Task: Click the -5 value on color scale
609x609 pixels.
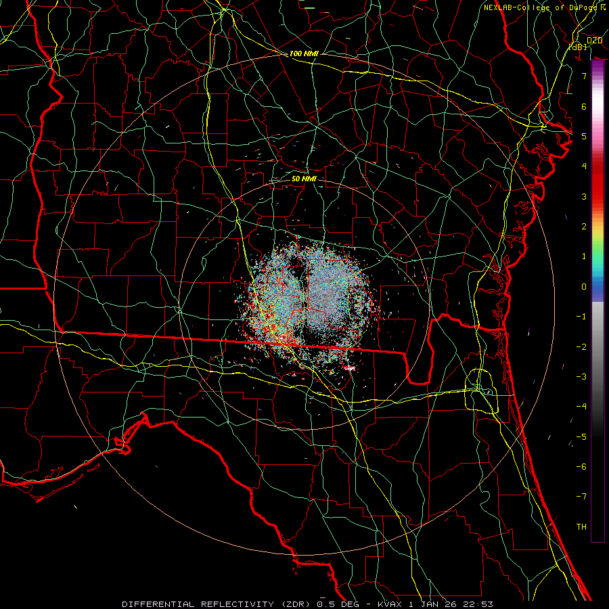Action: tap(581, 437)
